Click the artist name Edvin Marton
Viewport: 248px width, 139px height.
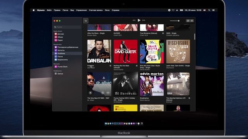145,100
